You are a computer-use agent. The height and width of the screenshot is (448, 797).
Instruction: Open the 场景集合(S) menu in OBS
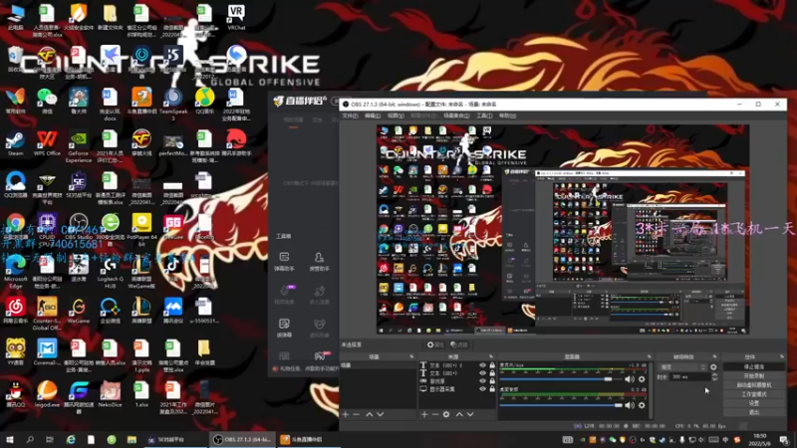coord(456,115)
